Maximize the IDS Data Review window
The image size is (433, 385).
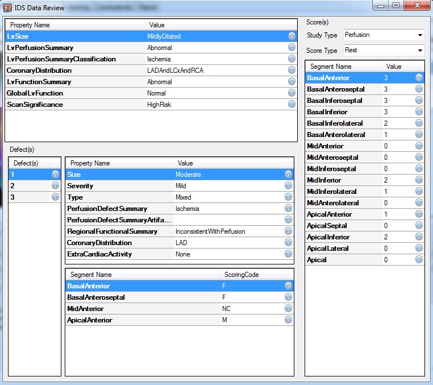tap(396, 5)
